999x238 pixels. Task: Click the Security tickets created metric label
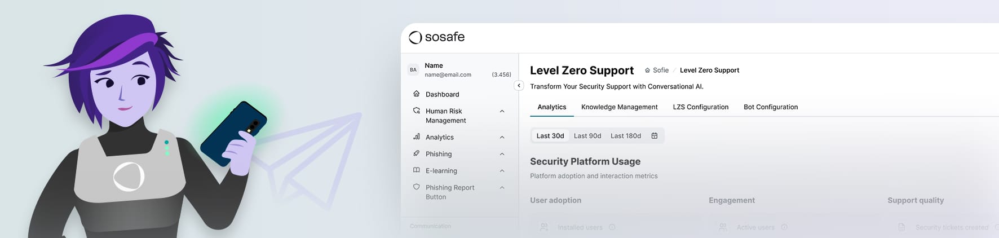click(952, 227)
